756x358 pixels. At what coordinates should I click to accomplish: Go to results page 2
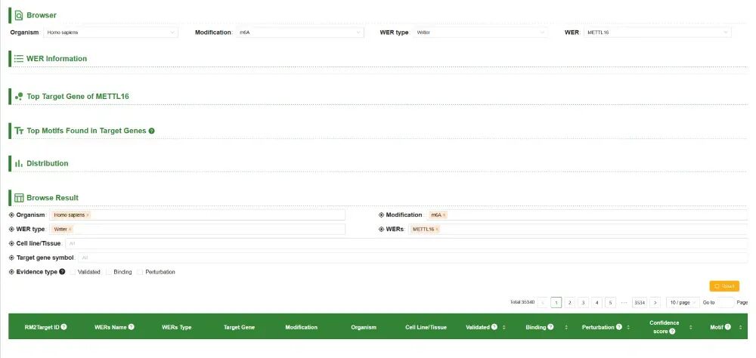click(570, 303)
